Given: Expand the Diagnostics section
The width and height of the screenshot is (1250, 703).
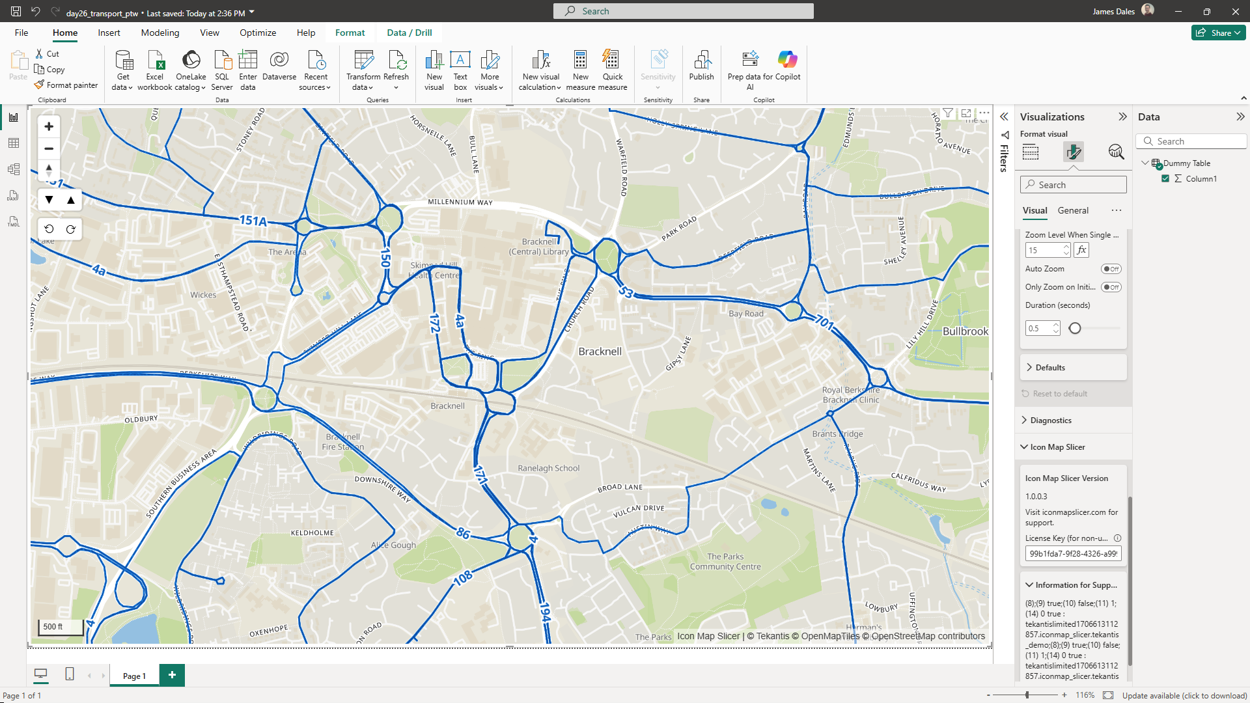Looking at the screenshot, I should point(1050,420).
